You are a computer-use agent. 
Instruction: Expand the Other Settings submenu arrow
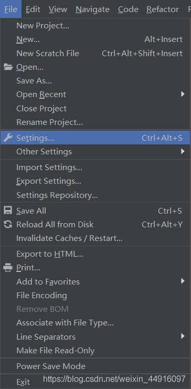coord(183,151)
